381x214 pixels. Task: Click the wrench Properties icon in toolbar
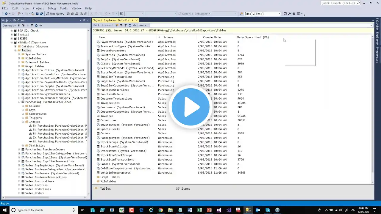[290, 14]
